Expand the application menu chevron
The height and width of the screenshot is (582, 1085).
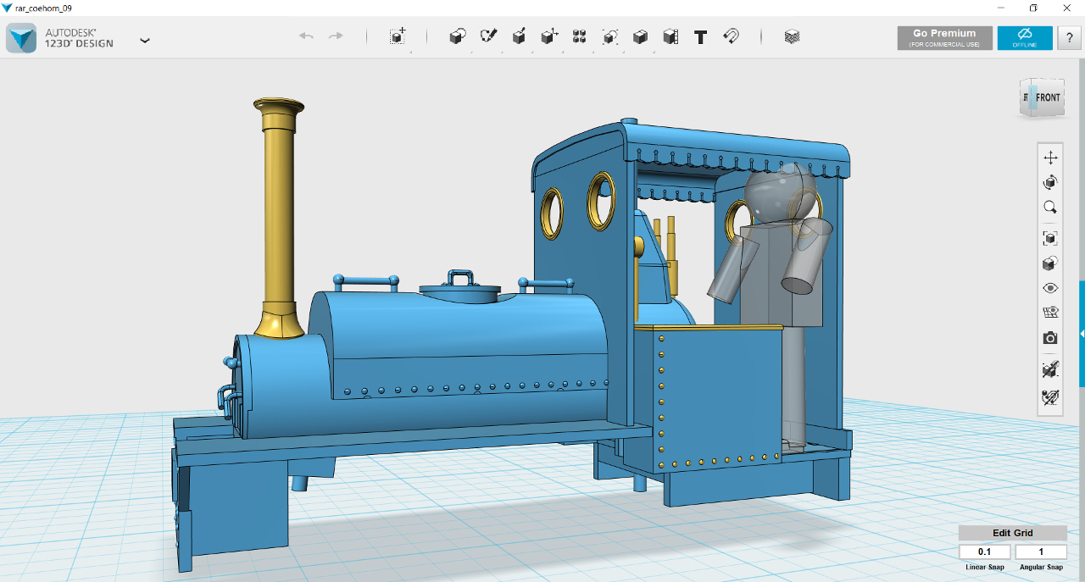pyautogui.click(x=145, y=40)
